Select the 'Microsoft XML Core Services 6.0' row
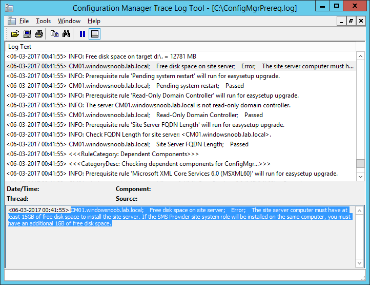 point(180,174)
